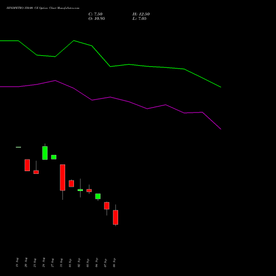
Task: Select the 02 Sep thin green candlestick
Action: (80, 190)
